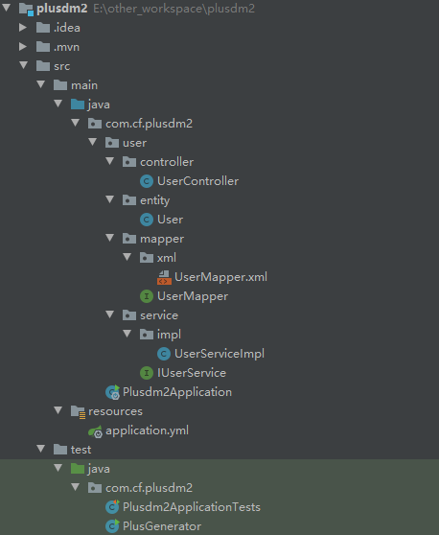Viewport: 439px width, 535px height.
Task: Expand the .mvn folder
Action: coord(23,46)
